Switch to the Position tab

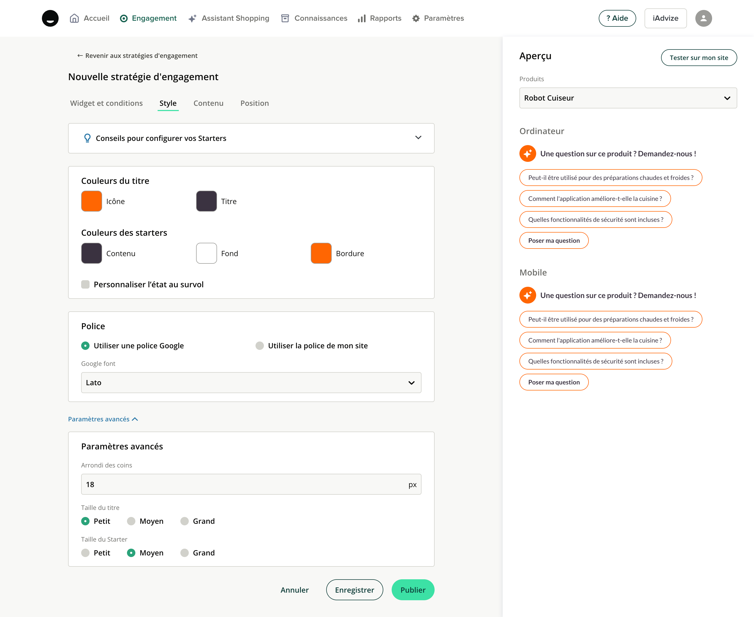pos(254,103)
